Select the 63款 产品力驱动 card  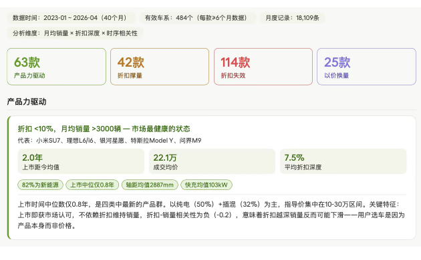click(x=56, y=67)
